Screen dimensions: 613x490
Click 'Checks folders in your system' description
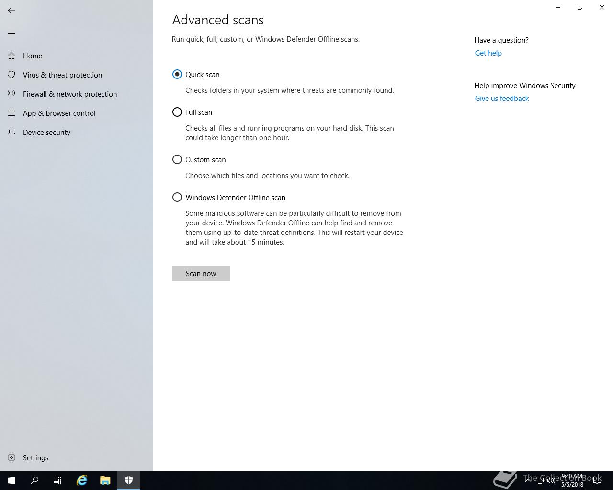coord(290,90)
